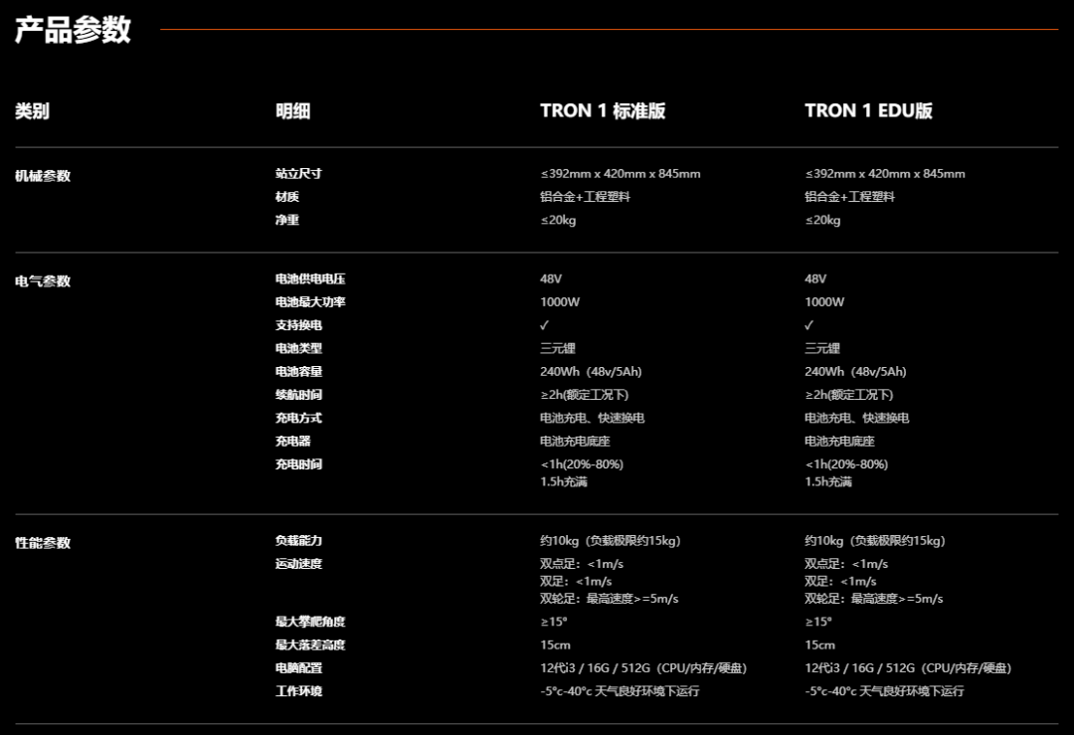Select 标准版 net weight ≤20kg
The height and width of the screenshot is (735, 1074).
(x=558, y=221)
